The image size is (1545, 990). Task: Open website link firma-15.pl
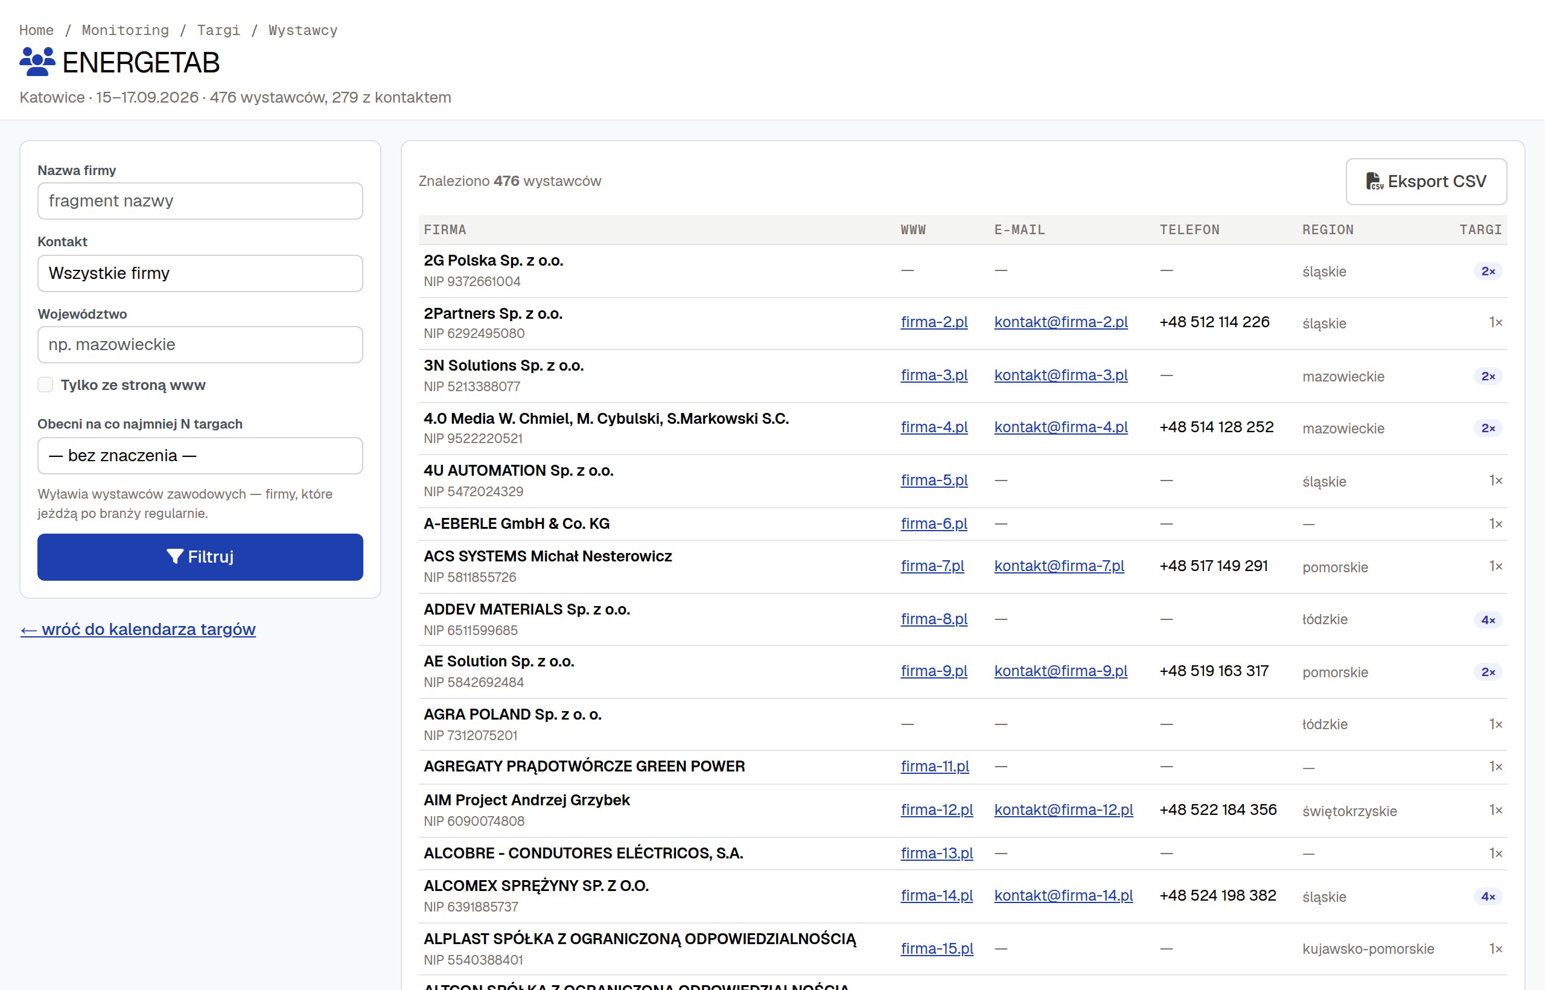tap(937, 949)
